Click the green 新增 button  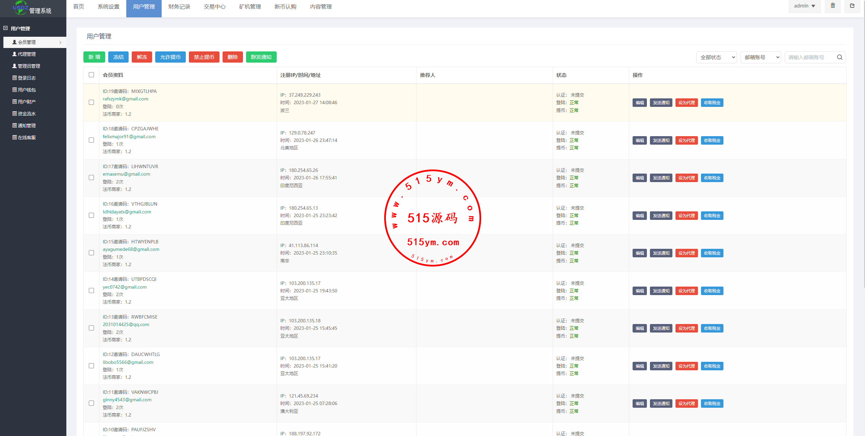pyautogui.click(x=94, y=57)
